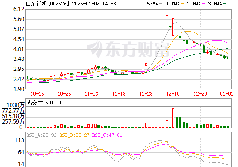Screen dimensions: 238x167
Task: Click the 4.54 price axis label
Action: pos(19,39)
